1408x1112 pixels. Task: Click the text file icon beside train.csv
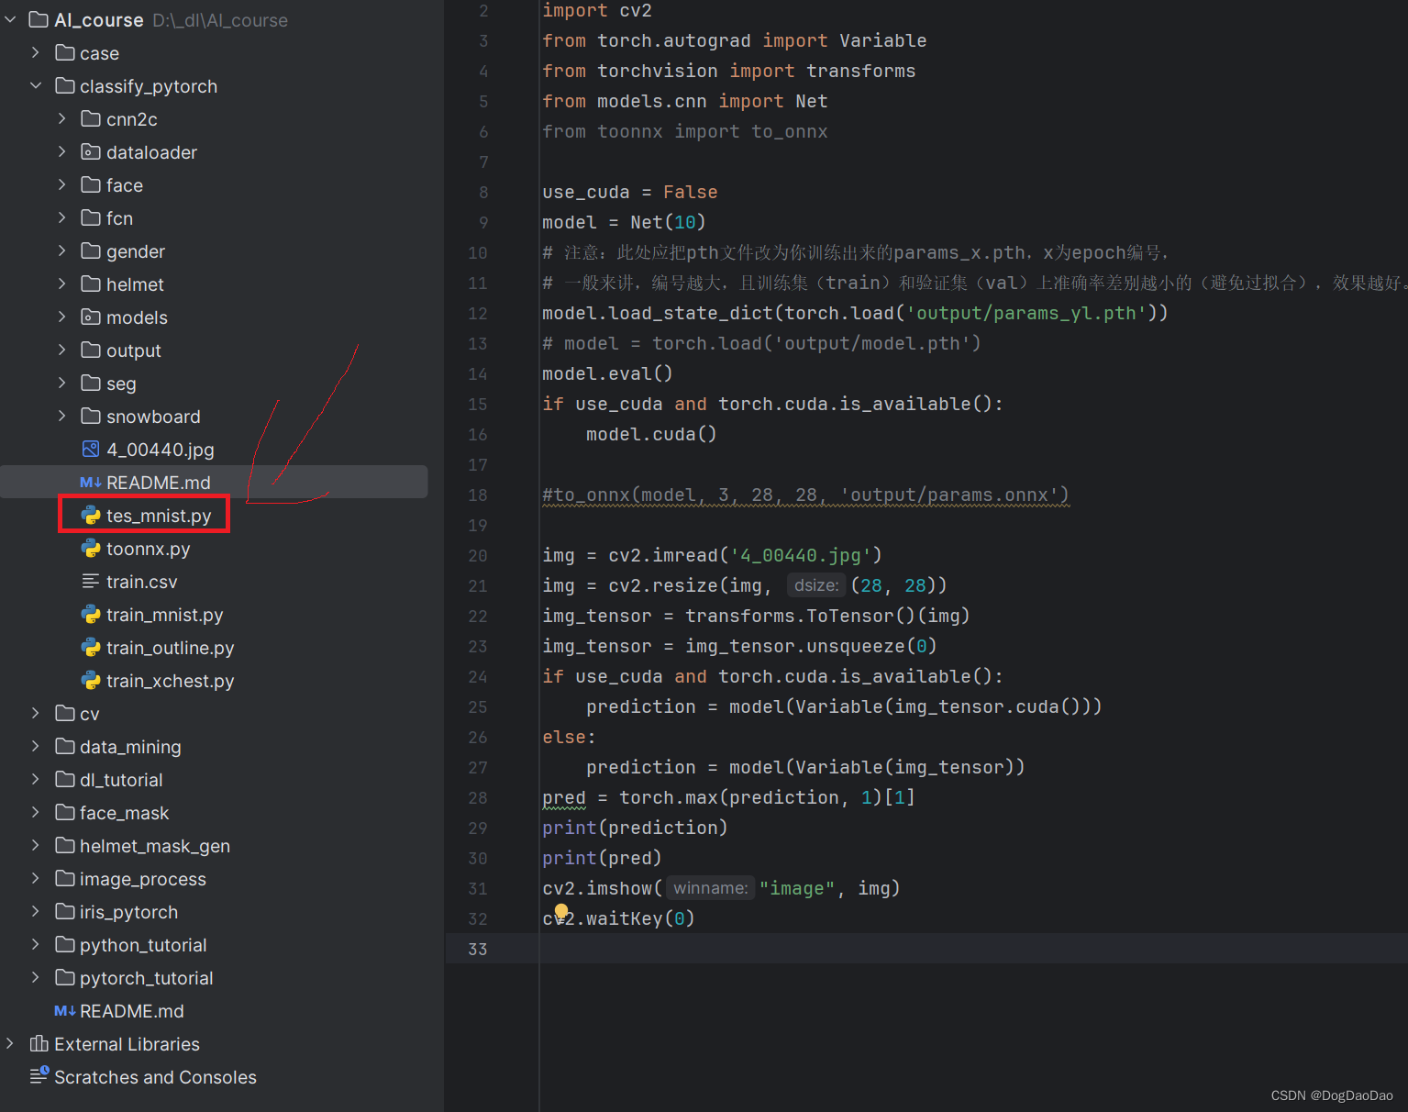[x=91, y=581]
